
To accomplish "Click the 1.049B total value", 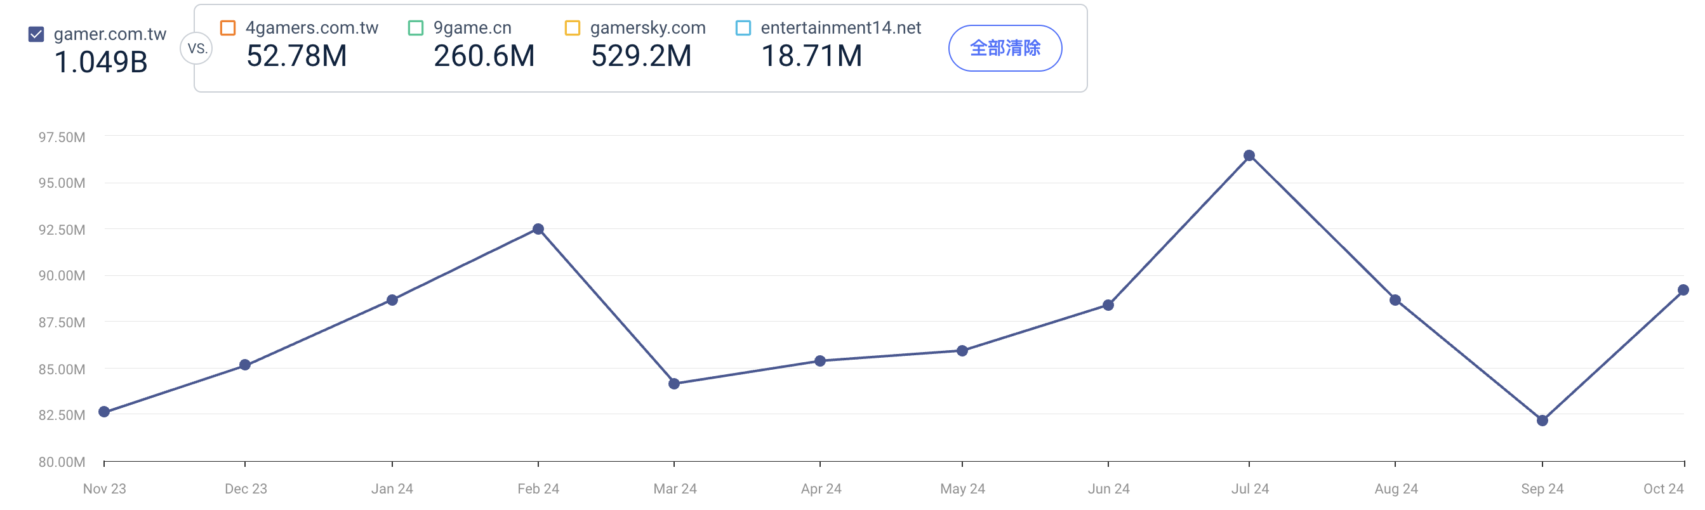I will point(100,62).
